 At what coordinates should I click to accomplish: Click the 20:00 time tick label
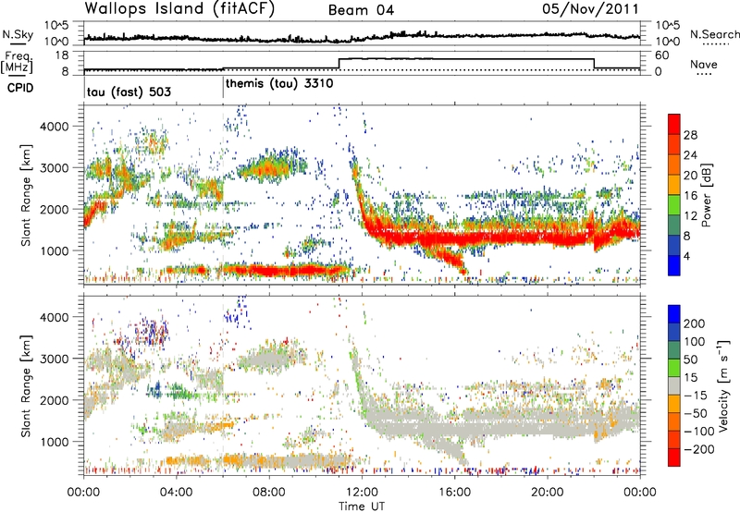(x=547, y=493)
